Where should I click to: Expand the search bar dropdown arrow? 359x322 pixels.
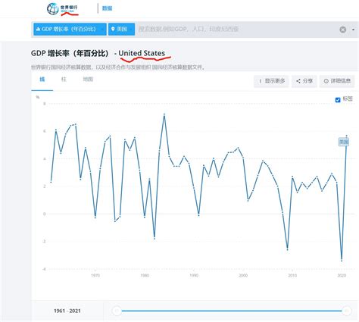(x=353, y=30)
